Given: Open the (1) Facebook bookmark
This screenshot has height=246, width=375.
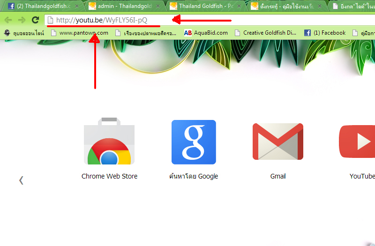Looking at the screenshot, I should [325, 33].
